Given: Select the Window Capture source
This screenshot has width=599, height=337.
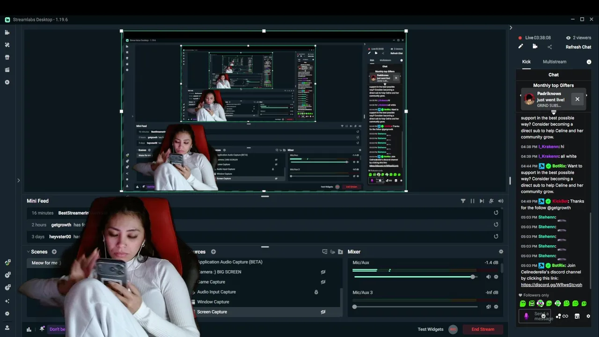Looking at the screenshot, I should 213,302.
